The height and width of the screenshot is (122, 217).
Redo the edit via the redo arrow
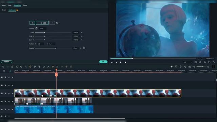pyautogui.click(x=7, y=67)
